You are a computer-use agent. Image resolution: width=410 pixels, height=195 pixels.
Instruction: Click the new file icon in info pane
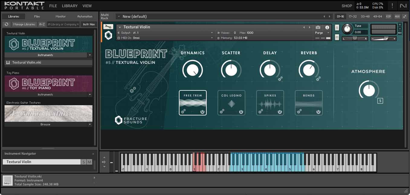click(7, 180)
